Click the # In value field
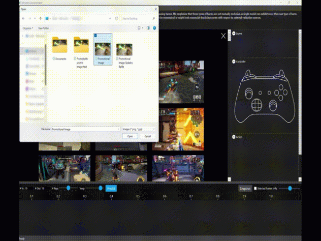Image resolution: width=321 pixels, height=241 pixels. coord(28,188)
